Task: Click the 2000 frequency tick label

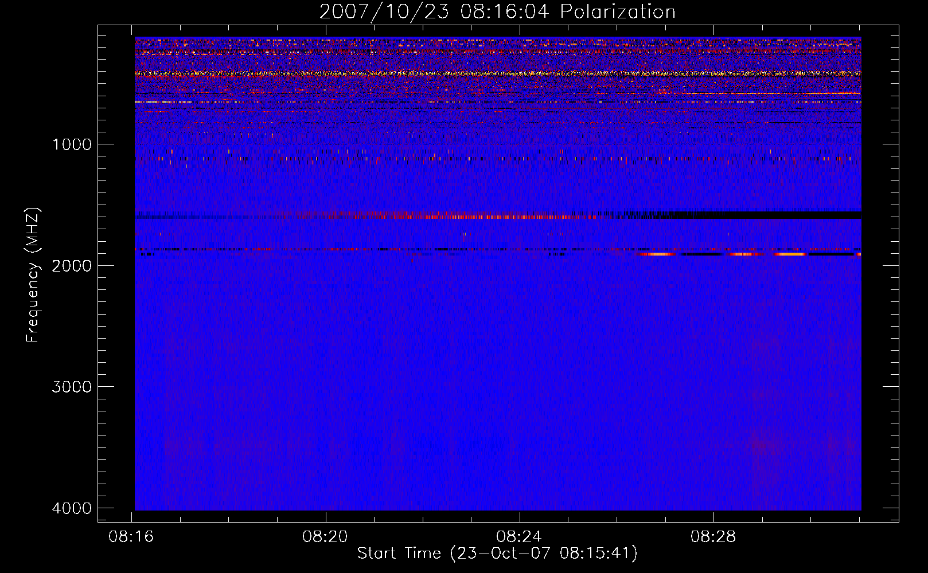Action: [x=72, y=265]
